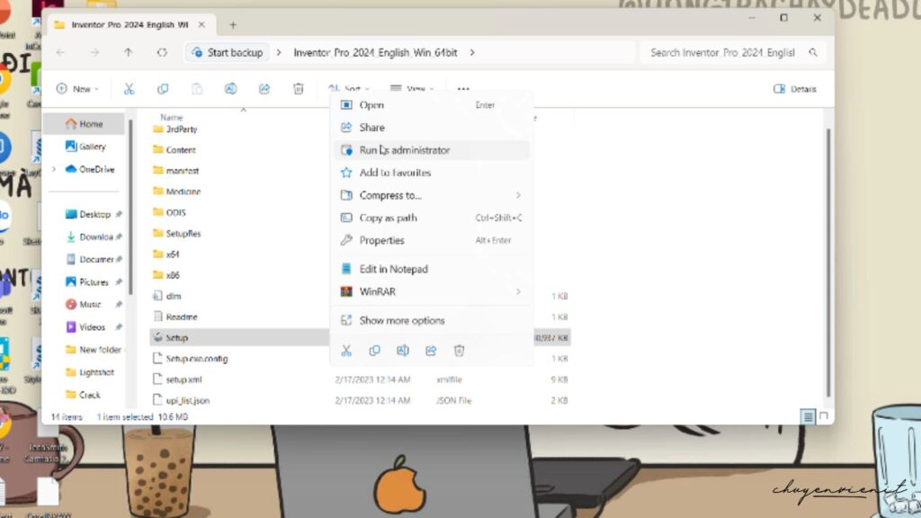Share Setup via the toolbar share icon

coord(264,89)
